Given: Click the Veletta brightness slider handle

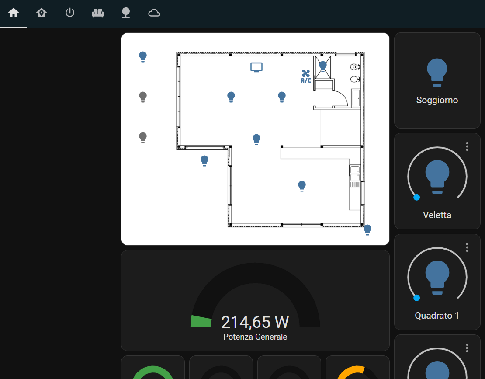Looking at the screenshot, I should pyautogui.click(x=417, y=198).
